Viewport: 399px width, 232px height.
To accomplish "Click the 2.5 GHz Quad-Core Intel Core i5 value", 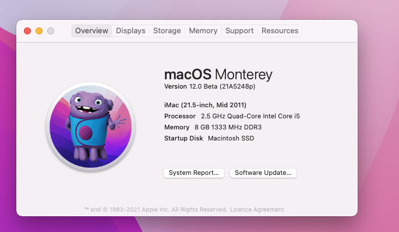I will [x=250, y=116].
